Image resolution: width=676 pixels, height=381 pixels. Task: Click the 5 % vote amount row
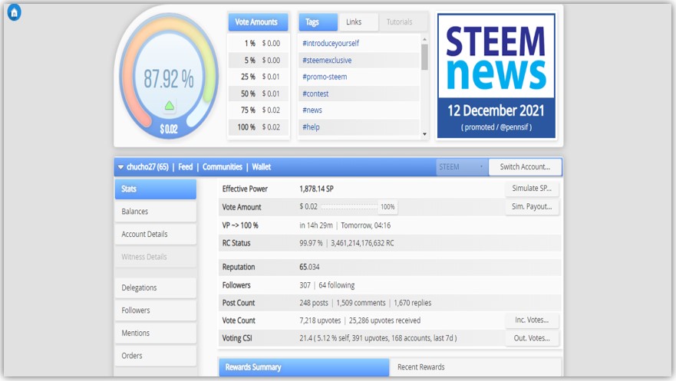click(x=259, y=61)
